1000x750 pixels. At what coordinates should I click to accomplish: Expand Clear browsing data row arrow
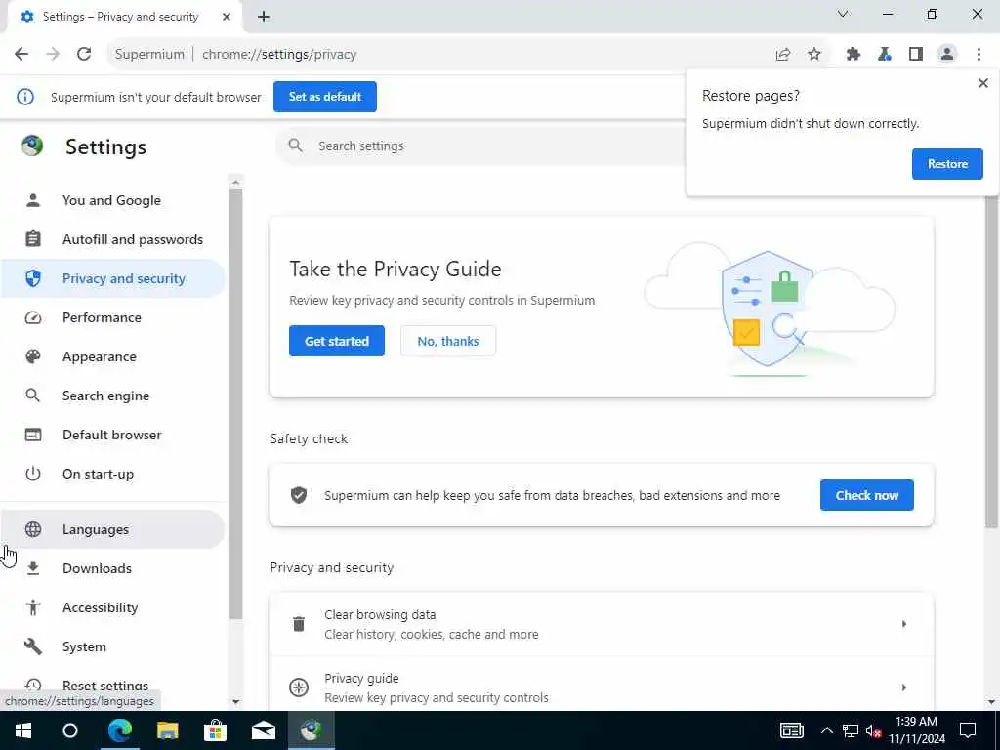coord(903,624)
